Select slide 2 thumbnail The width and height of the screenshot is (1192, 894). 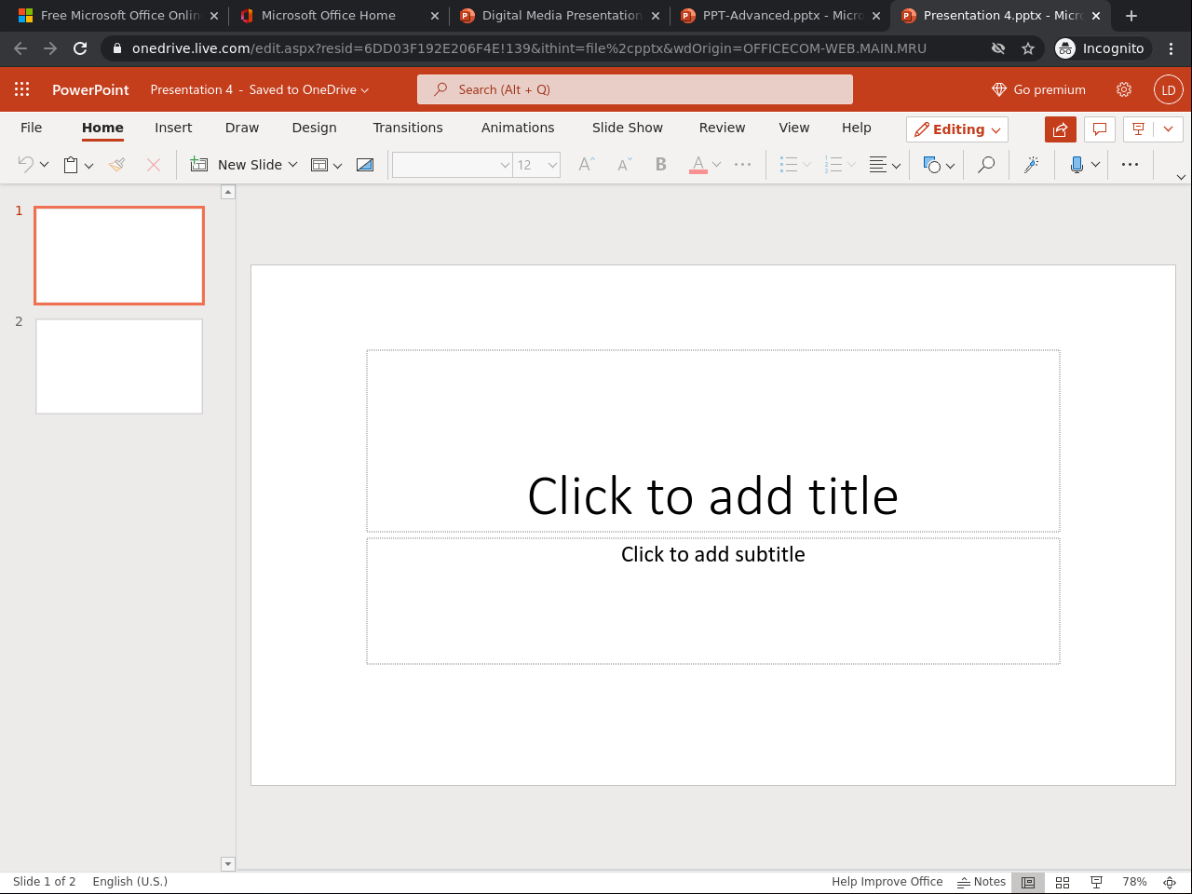119,366
